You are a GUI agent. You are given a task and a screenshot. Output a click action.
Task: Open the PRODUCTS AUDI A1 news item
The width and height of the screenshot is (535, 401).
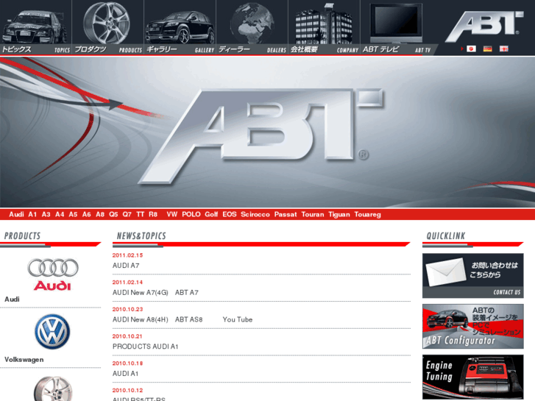click(x=146, y=347)
